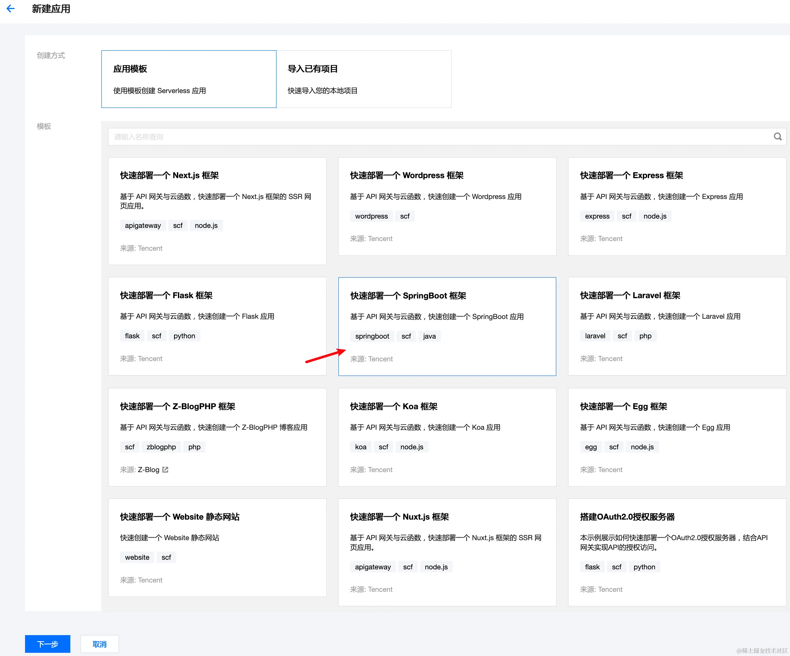Select the 导入已有项目 creation option

coord(364,79)
